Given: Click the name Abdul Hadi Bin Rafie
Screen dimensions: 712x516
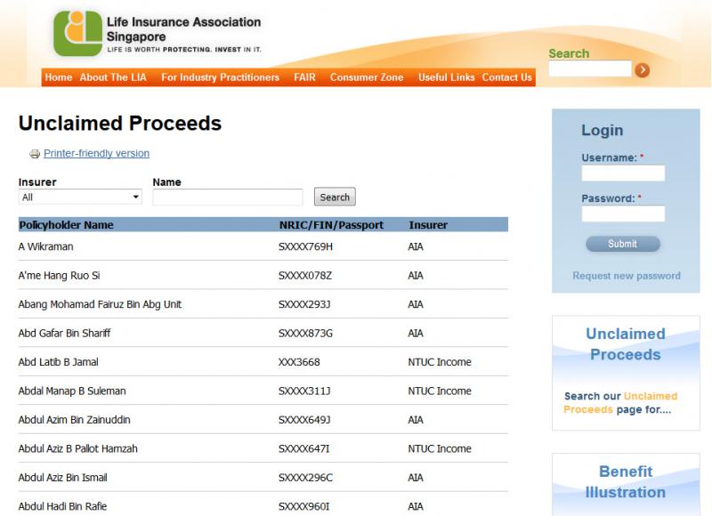Looking at the screenshot, I should [62, 506].
